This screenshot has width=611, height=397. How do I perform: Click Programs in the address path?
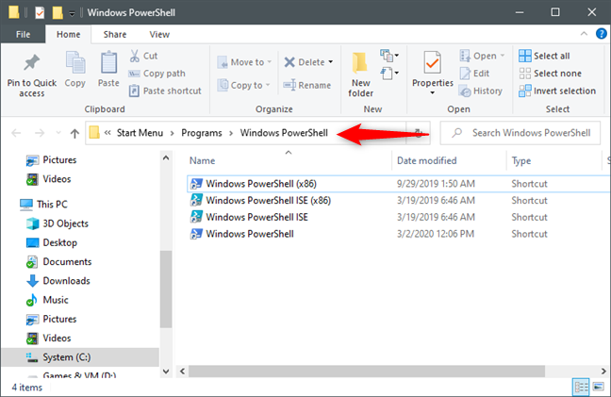click(202, 133)
